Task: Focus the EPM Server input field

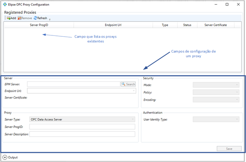Action: point(74,84)
